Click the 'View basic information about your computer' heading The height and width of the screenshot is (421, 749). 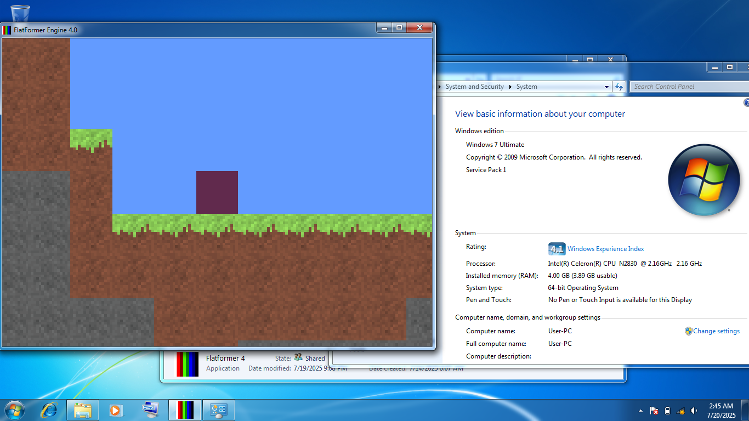[x=540, y=114]
